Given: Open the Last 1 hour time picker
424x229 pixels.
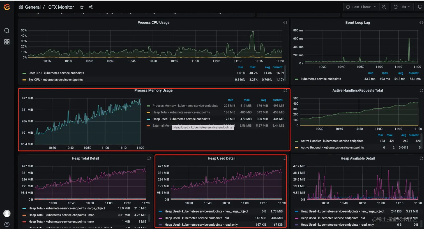Looking at the screenshot, I should coord(361,7).
